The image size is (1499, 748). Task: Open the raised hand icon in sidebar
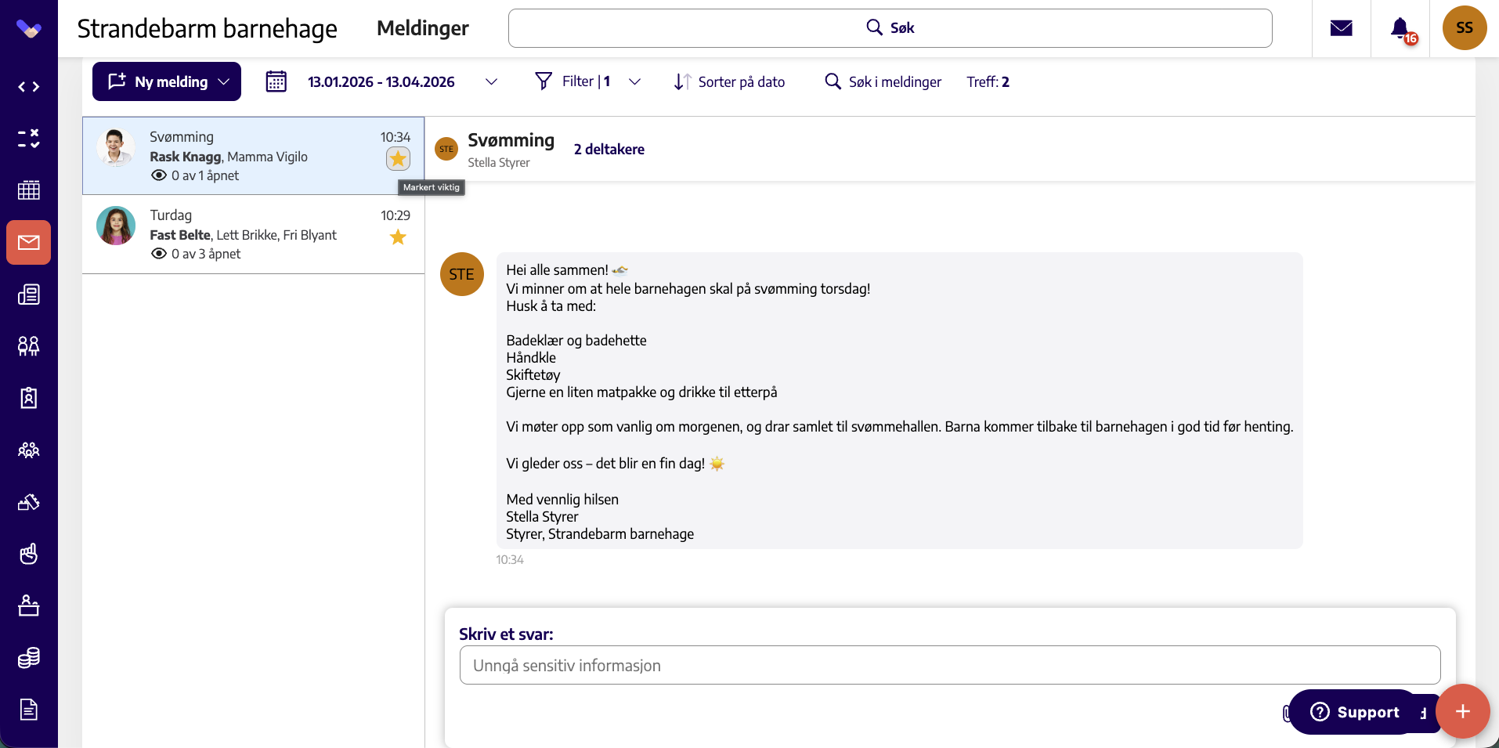pyautogui.click(x=29, y=554)
